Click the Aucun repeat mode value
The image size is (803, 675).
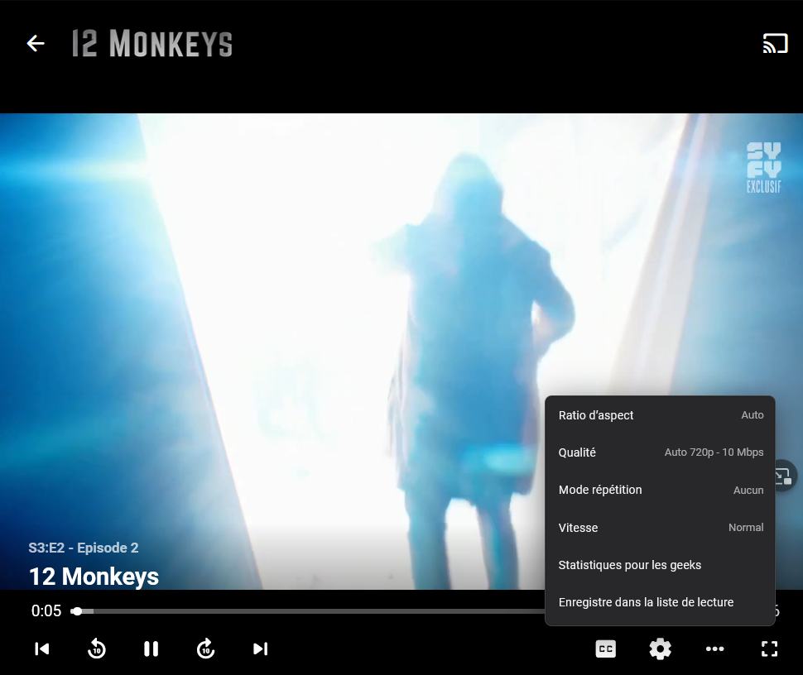tap(748, 491)
